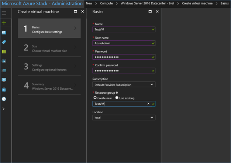Screen dimensions: 231x163
Task: Open the hamburger menu in sidebar
Action: 4,13
